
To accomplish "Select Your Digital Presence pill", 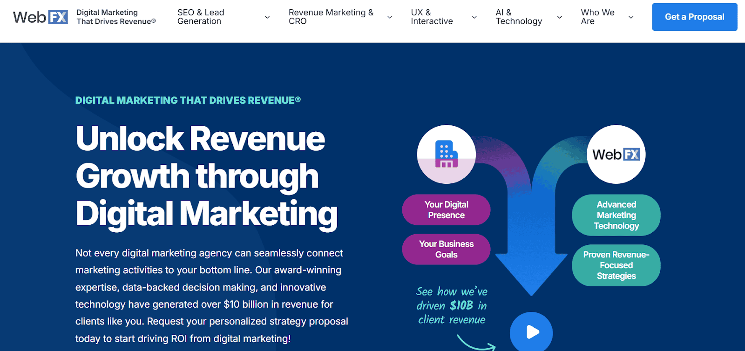I will point(446,209).
